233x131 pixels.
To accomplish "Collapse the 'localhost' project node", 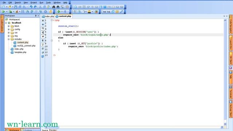I will (x=6, y=23).
